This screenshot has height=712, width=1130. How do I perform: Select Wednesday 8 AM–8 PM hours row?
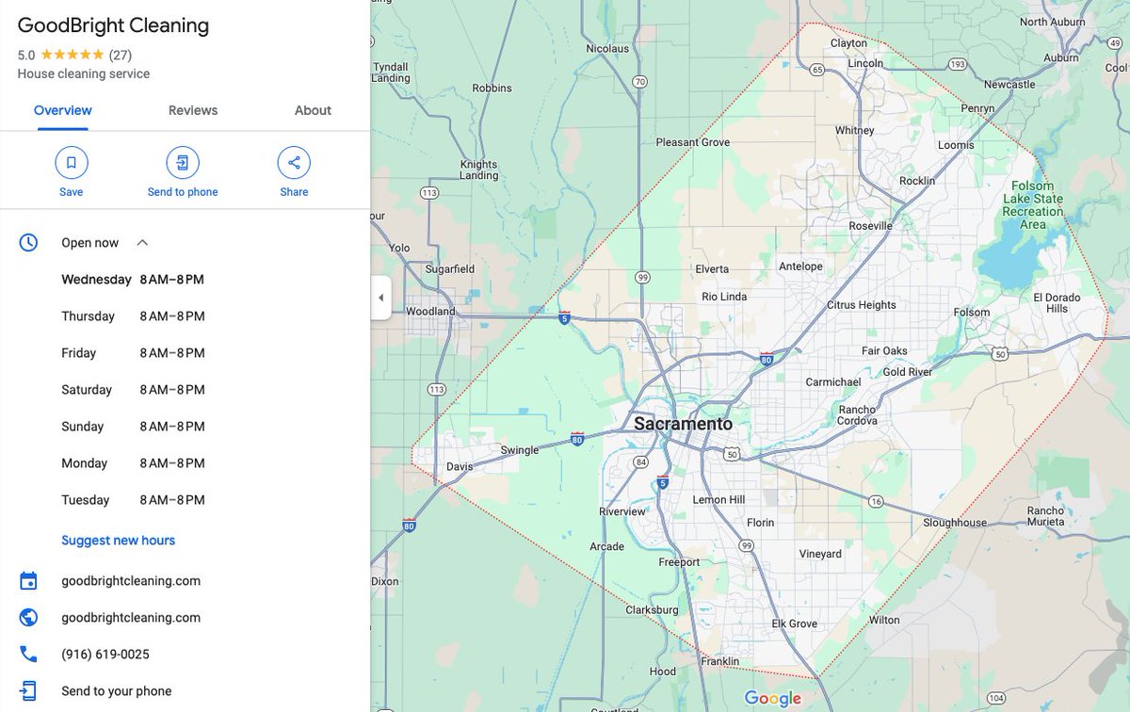[133, 280]
